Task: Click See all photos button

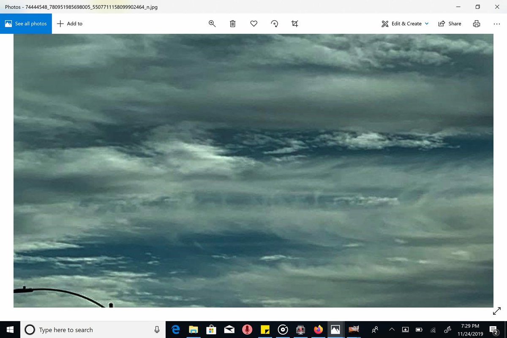Action: coord(26,24)
